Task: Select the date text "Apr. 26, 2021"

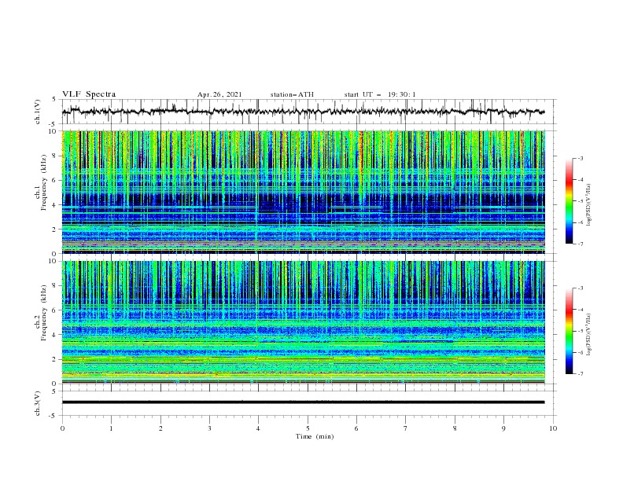Action: (x=219, y=94)
